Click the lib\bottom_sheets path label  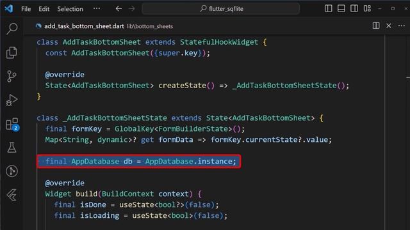point(150,26)
